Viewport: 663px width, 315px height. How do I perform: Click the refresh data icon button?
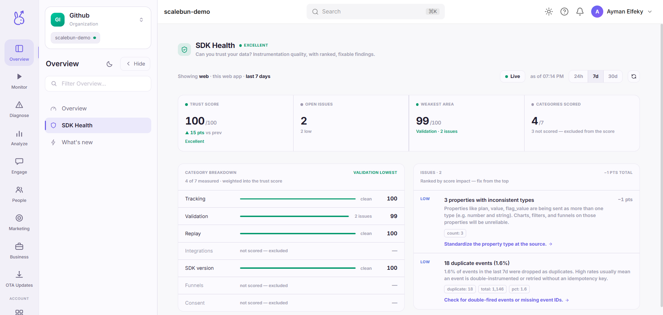634,76
